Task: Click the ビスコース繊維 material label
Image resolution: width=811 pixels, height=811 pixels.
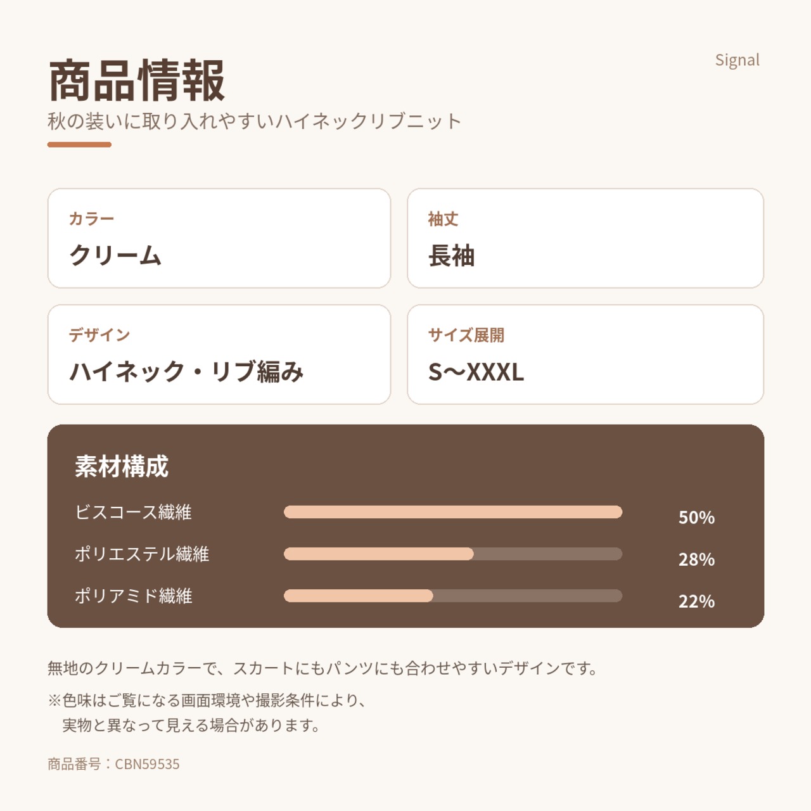Action: [x=133, y=512]
